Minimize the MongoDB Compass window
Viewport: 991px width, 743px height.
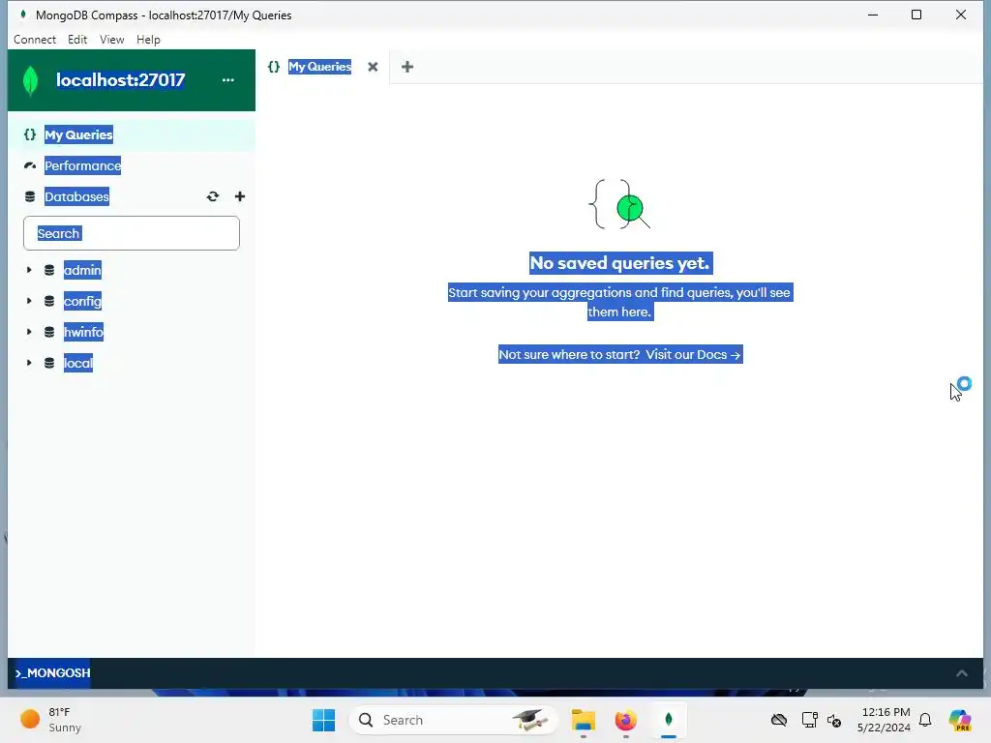(x=873, y=15)
